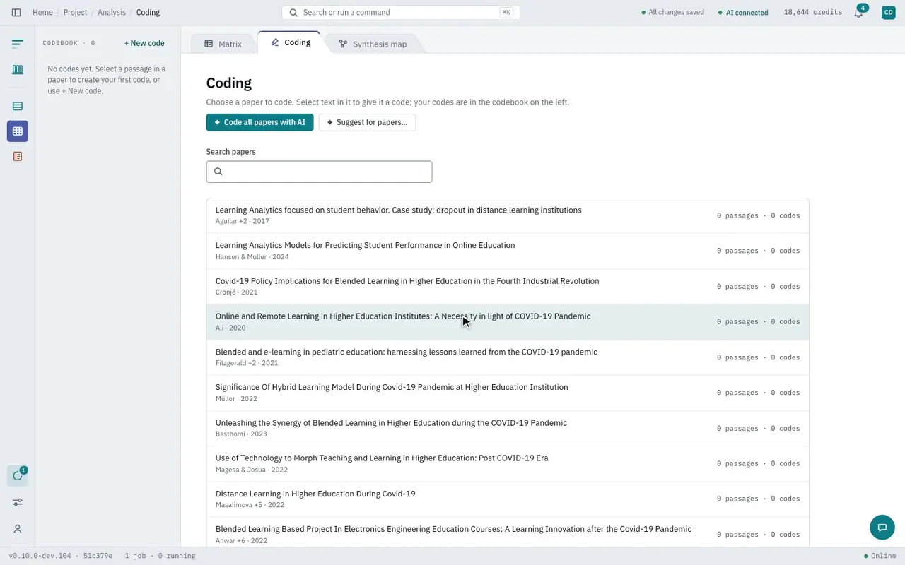
Task: Open Basthomi 2023 Unleashing the Synergy paper
Action: coord(508,428)
